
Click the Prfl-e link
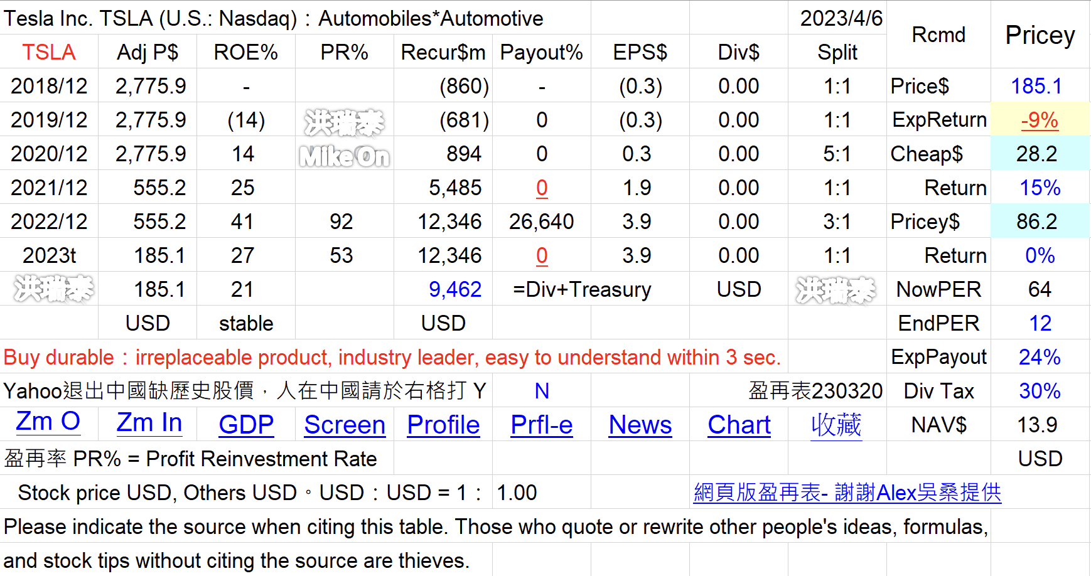[542, 425]
